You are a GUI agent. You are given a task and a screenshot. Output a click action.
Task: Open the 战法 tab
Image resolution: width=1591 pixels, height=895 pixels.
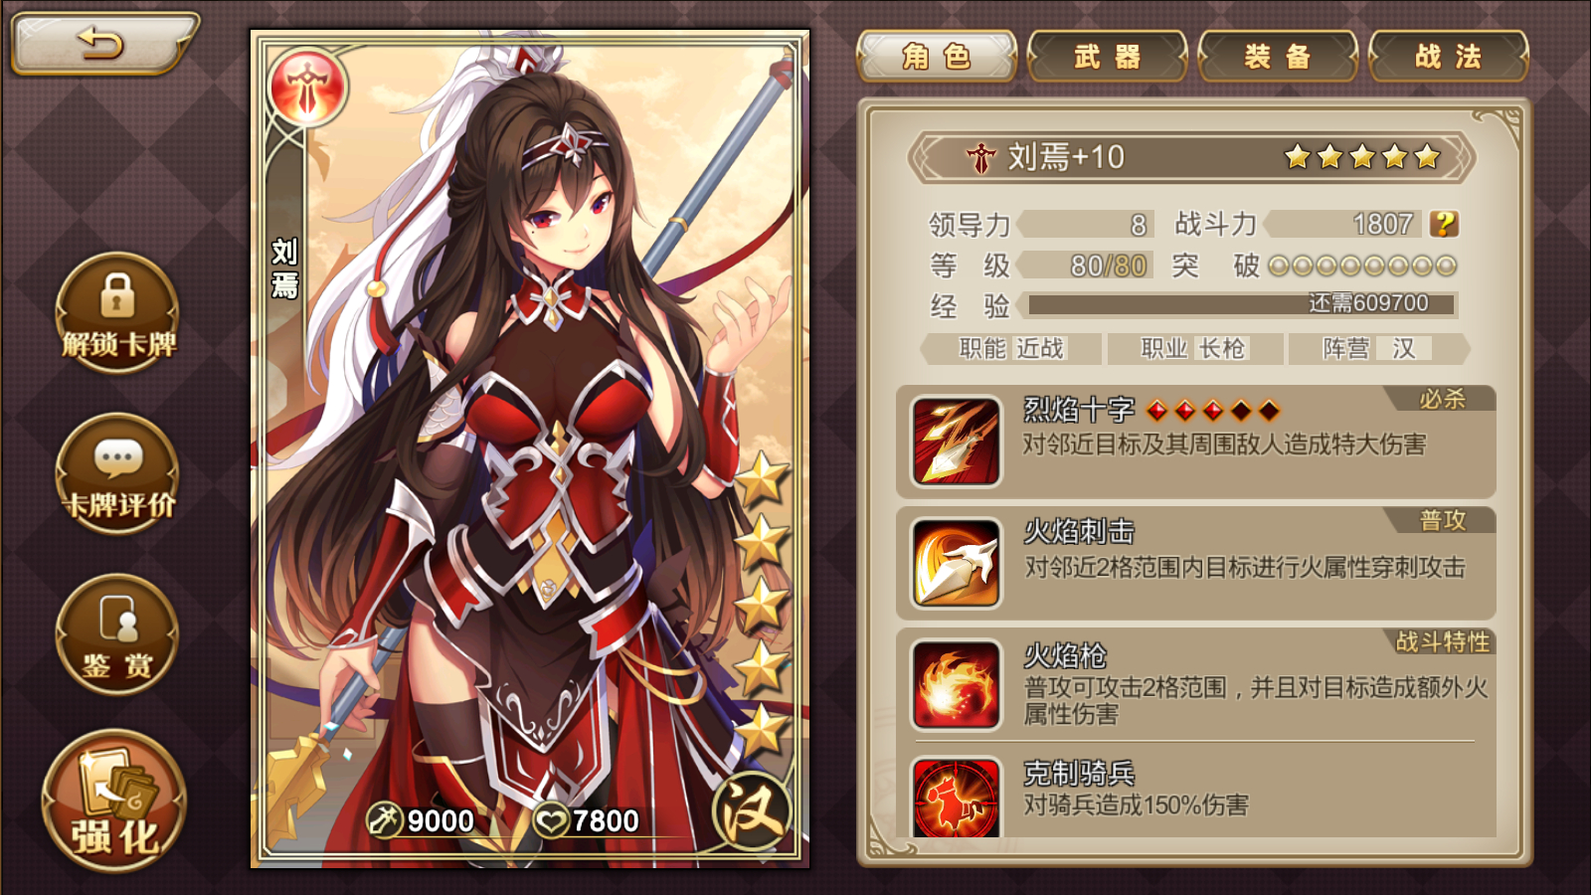click(1449, 56)
